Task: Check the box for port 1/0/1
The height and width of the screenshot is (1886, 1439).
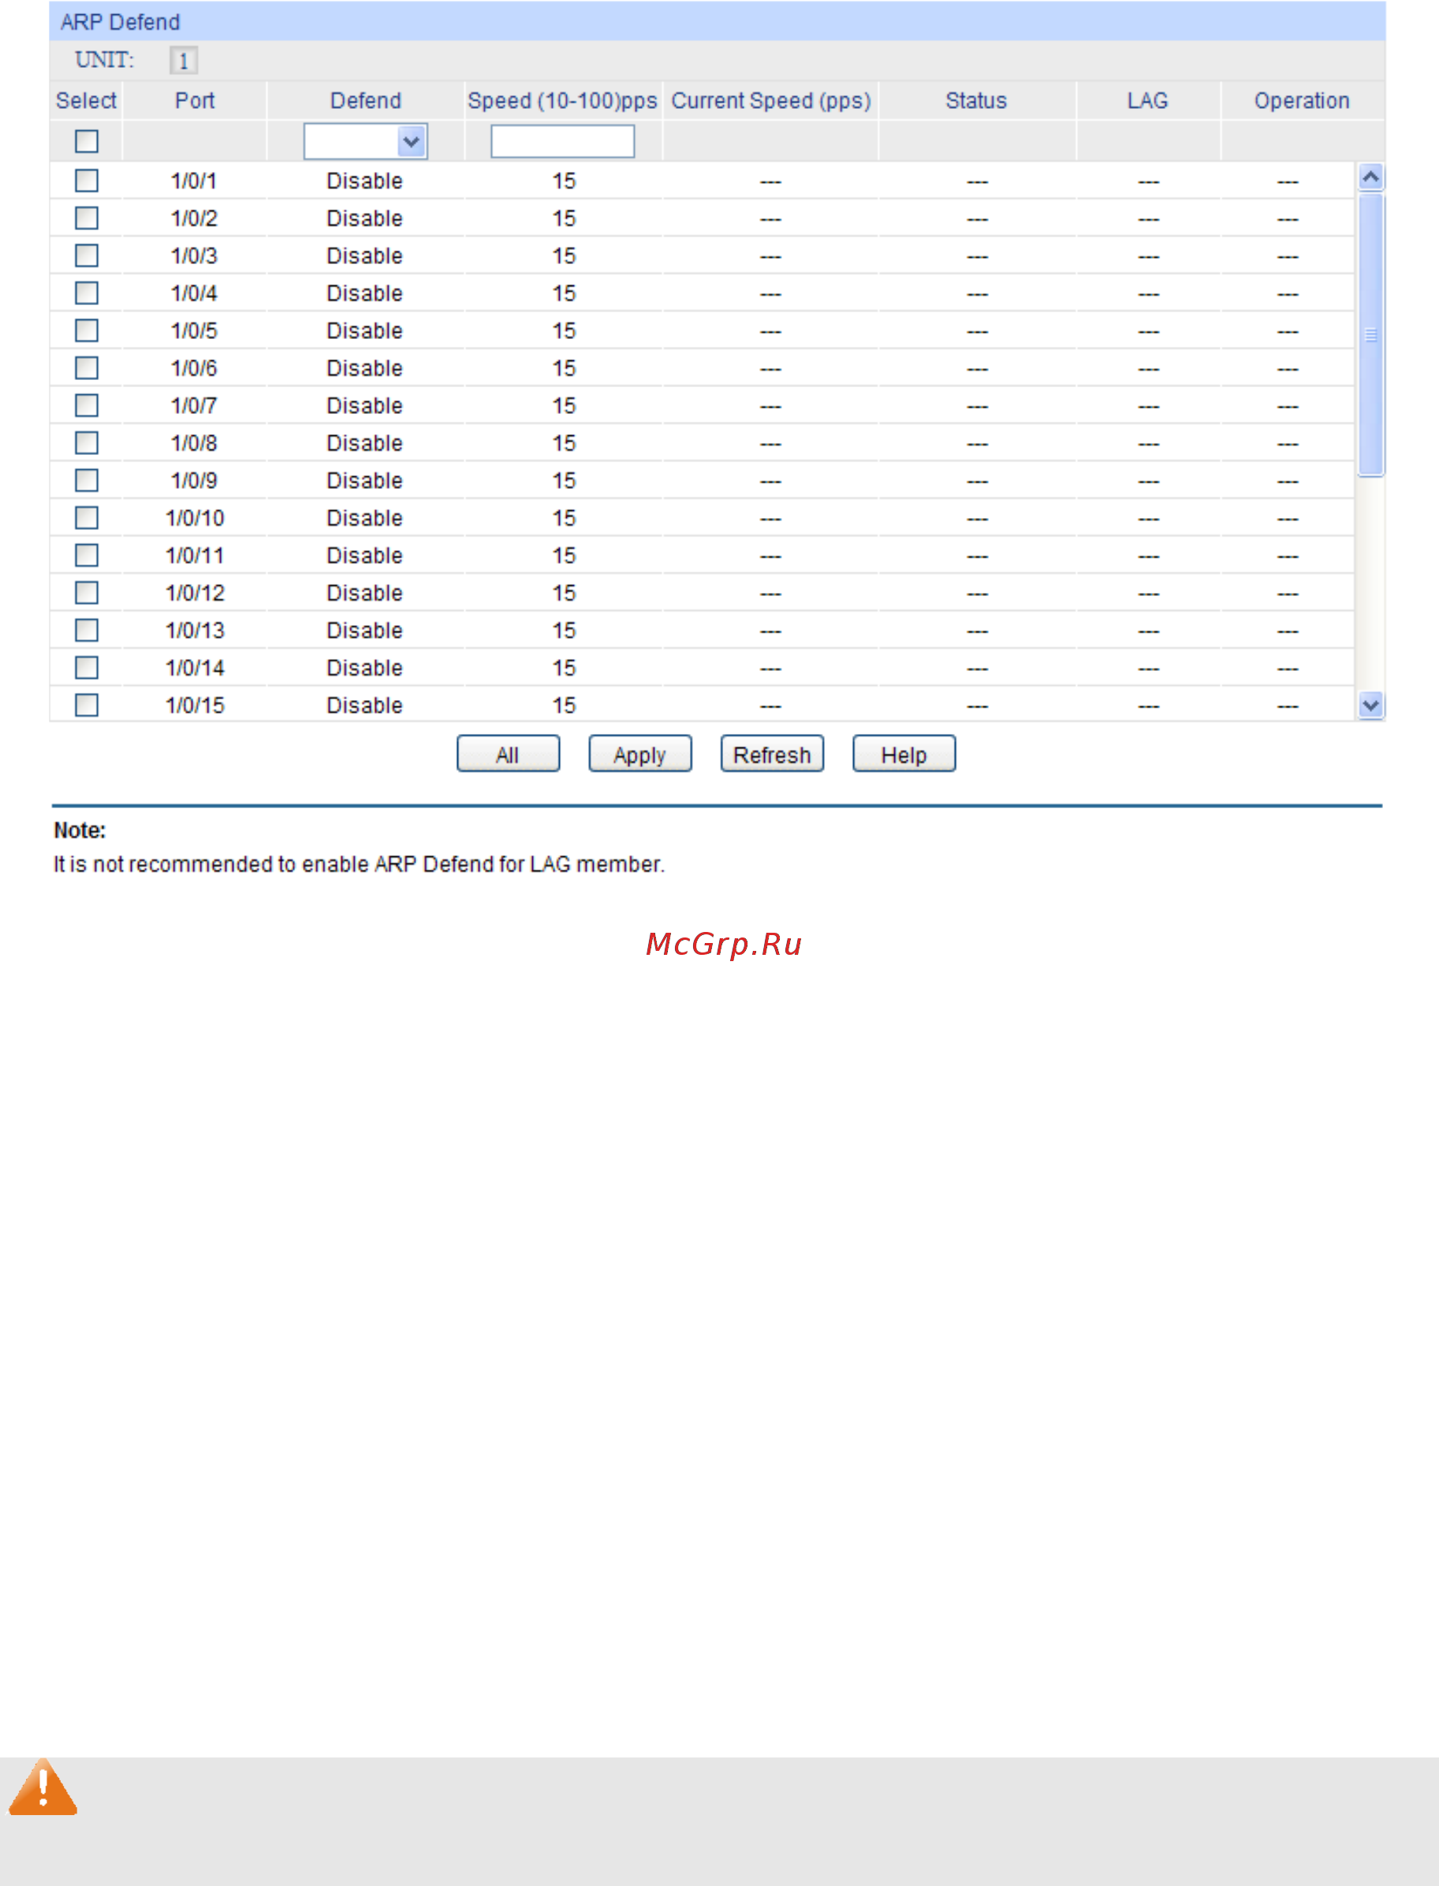Action: (x=87, y=181)
